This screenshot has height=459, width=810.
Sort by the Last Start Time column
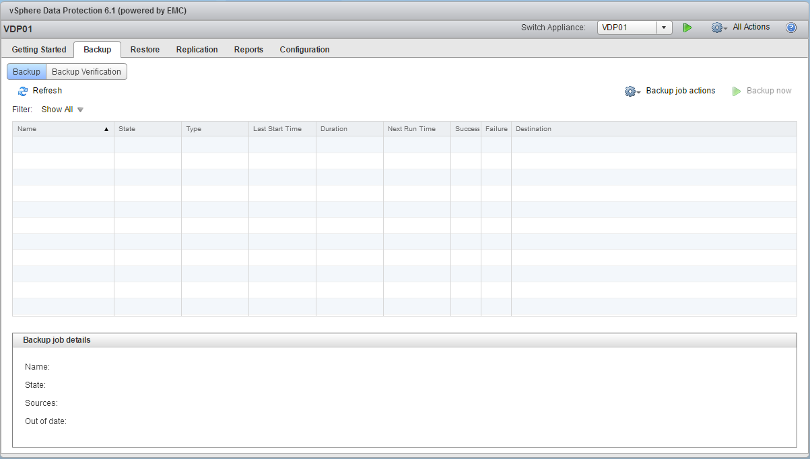[277, 129]
